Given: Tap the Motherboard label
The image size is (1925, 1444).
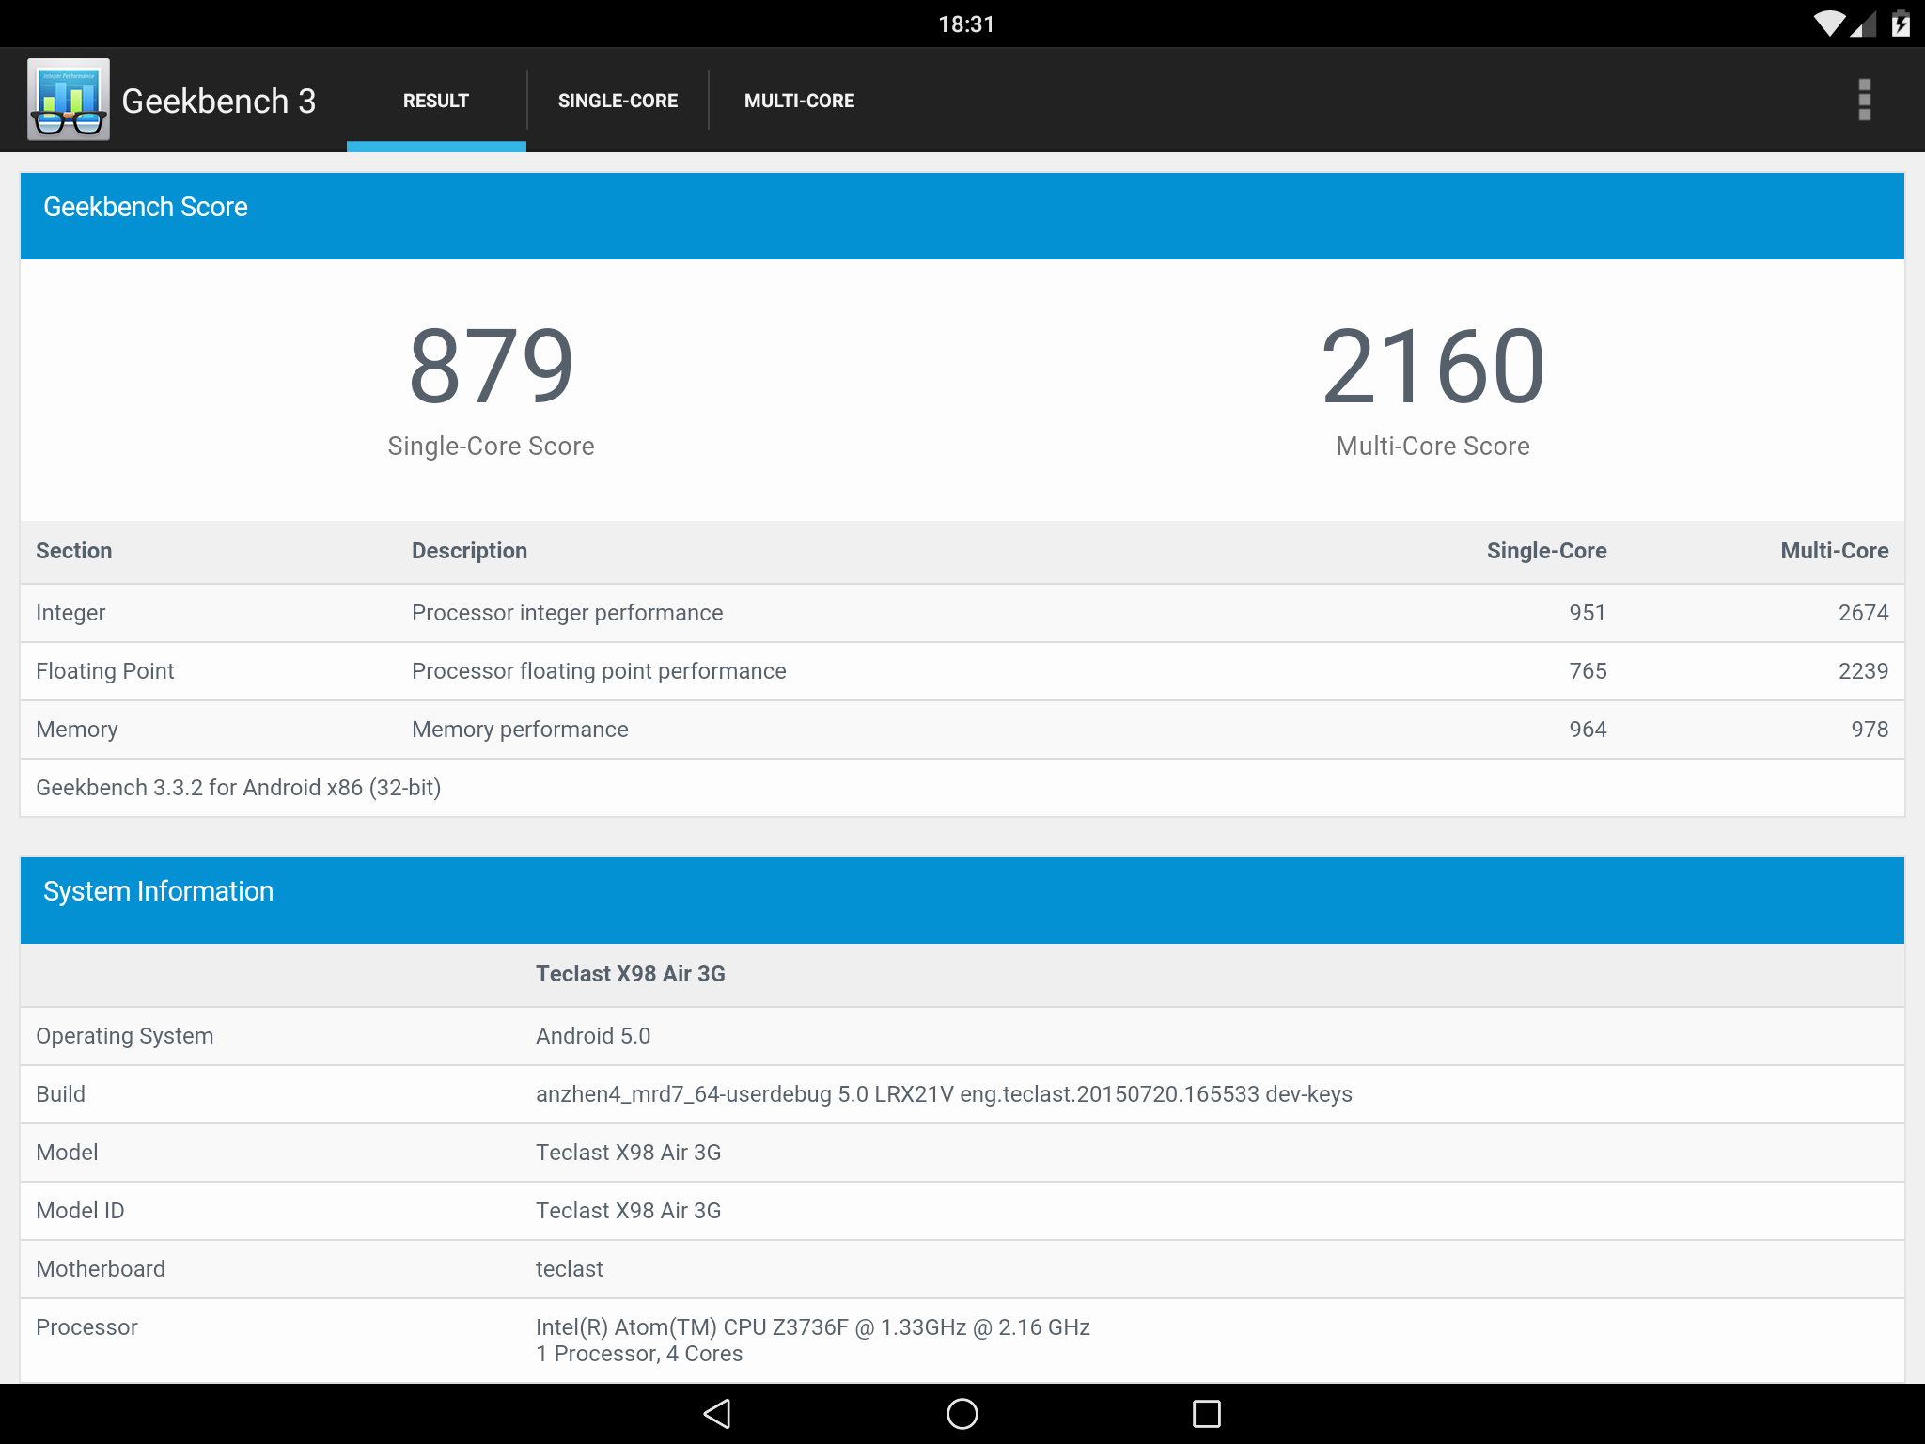Looking at the screenshot, I should coord(101,1269).
